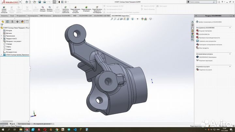Open the SOLIDWORKS CAM ribbon tab
Image resolution: width=235 pixels, height=132 pixels.
pyautogui.click(x=85, y=15)
